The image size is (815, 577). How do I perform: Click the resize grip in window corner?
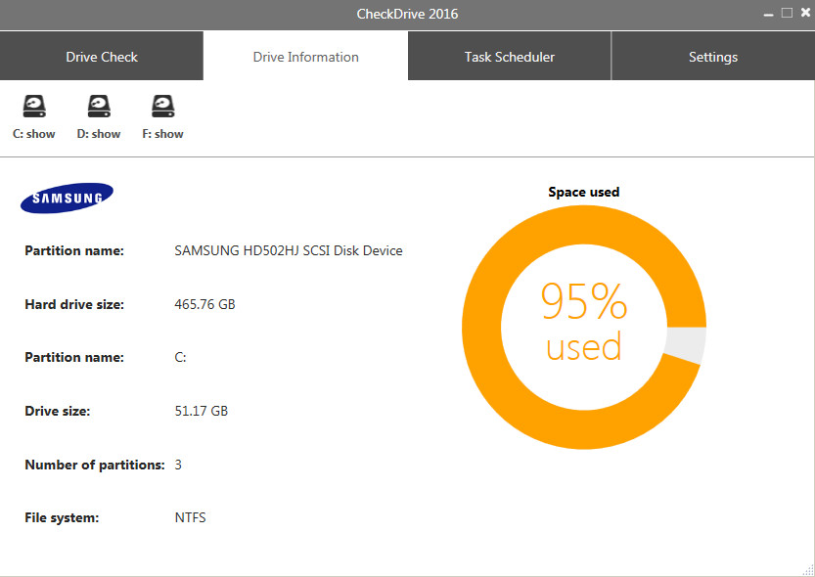pos(808,570)
